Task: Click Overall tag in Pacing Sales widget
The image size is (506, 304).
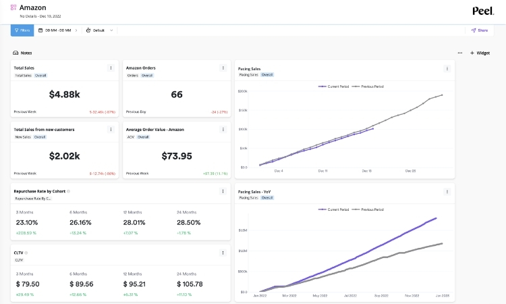Action: [x=267, y=74]
